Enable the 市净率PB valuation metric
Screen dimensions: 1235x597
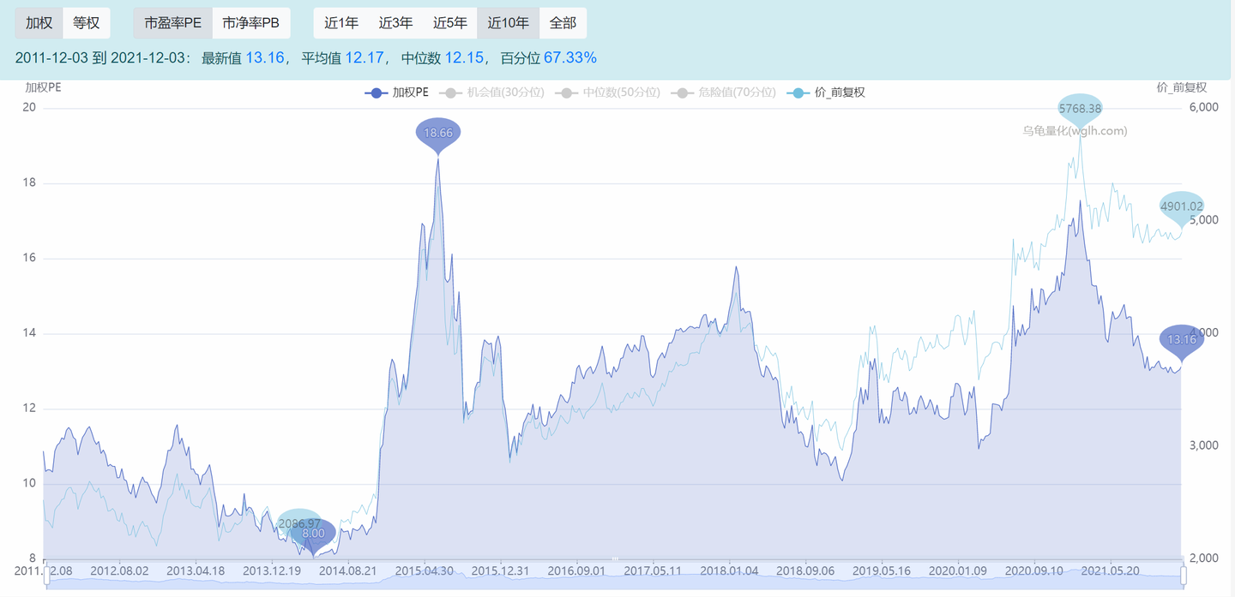251,22
